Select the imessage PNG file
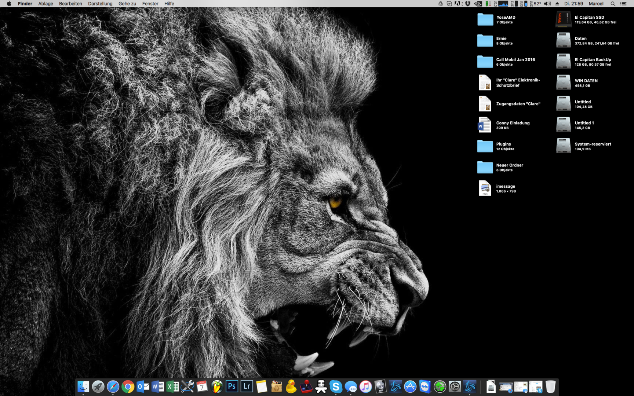 pyautogui.click(x=485, y=188)
